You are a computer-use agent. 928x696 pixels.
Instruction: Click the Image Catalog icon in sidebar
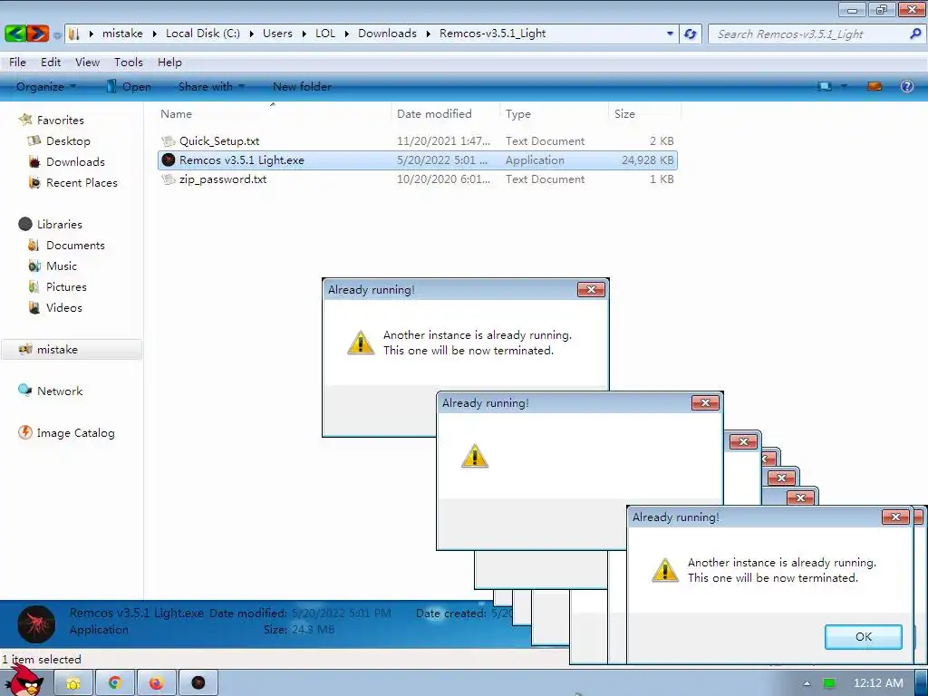point(24,432)
